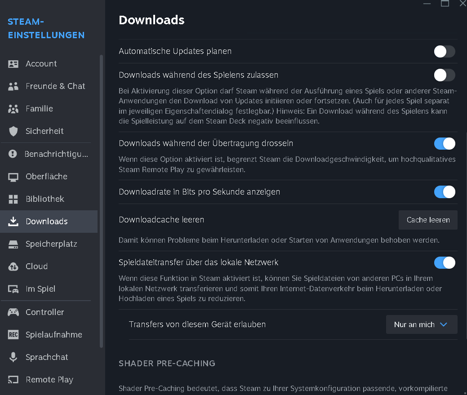Click the Sprachchat microphone icon
Screen dimensions: 467x395
click(13, 357)
